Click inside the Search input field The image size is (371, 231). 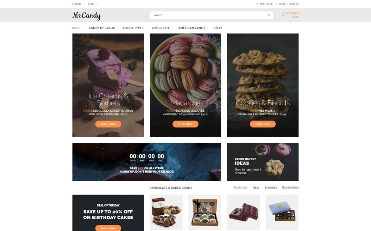coord(208,15)
